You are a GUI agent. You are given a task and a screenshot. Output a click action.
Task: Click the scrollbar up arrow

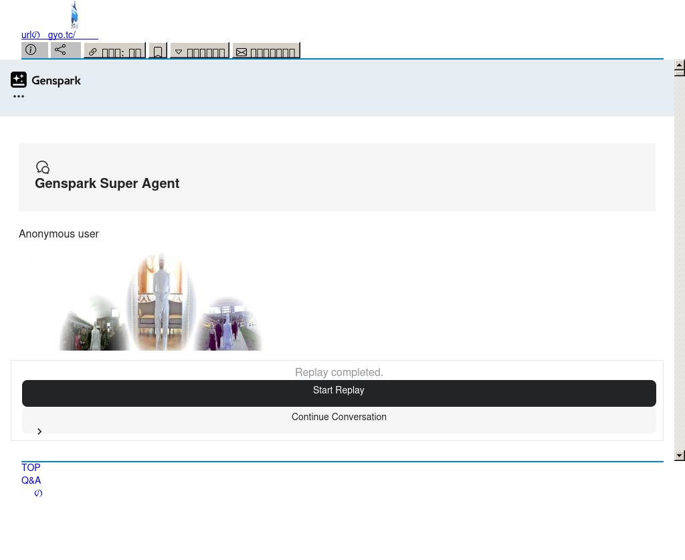[x=679, y=66]
